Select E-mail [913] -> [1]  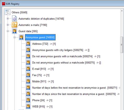[43, 69]
